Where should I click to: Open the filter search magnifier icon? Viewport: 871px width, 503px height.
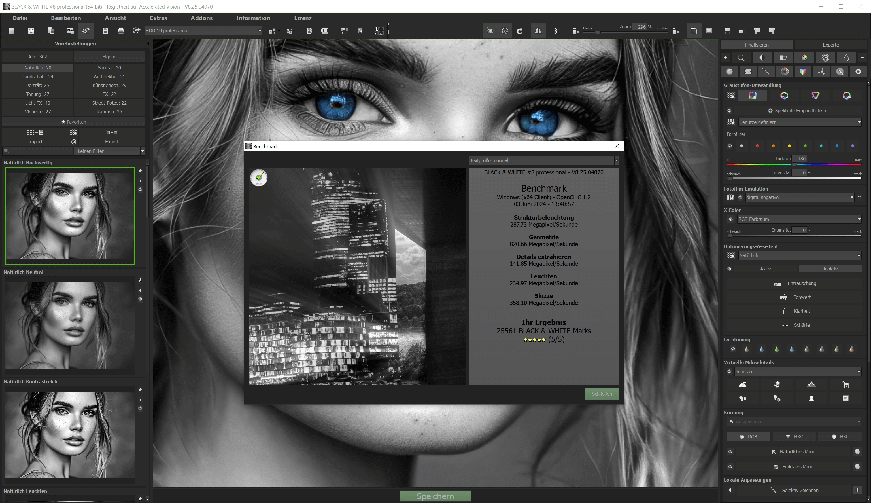[741, 58]
